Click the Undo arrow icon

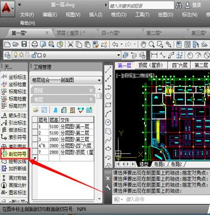(115, 44)
